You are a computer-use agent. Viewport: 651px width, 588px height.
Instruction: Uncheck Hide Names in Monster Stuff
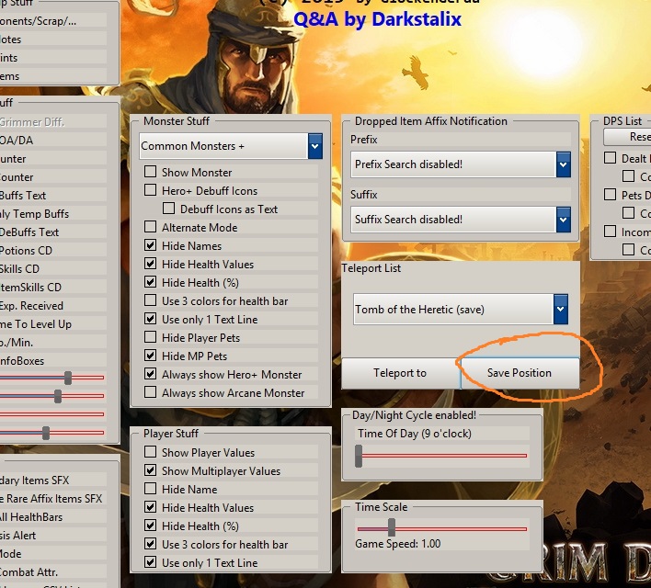(150, 245)
